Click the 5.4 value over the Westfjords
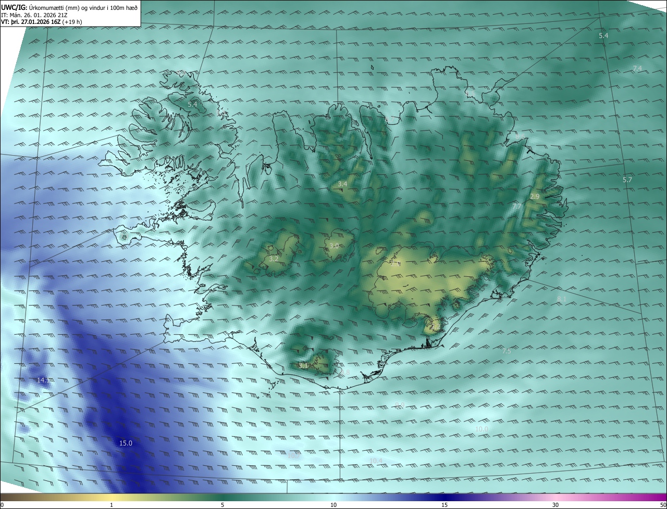 (192, 105)
